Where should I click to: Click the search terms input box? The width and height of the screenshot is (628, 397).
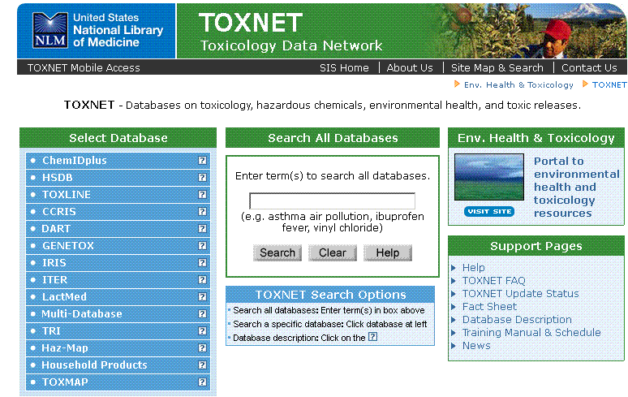(332, 201)
